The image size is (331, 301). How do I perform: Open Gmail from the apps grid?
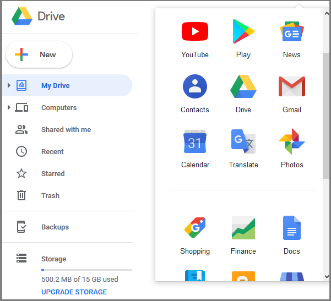(292, 86)
